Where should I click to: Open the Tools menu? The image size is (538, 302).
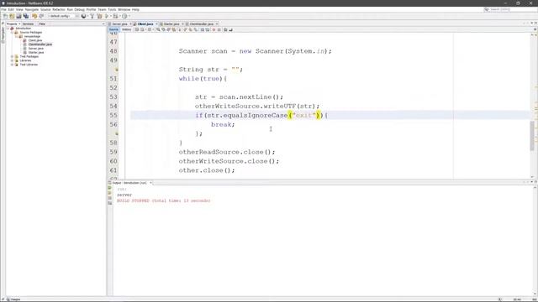click(112, 9)
